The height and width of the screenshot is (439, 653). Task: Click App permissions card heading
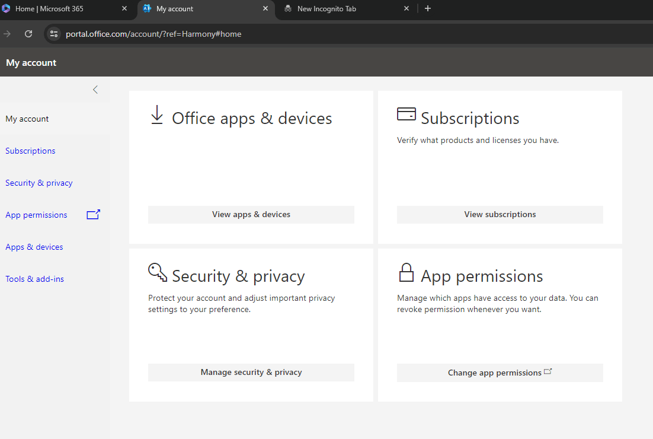(482, 276)
